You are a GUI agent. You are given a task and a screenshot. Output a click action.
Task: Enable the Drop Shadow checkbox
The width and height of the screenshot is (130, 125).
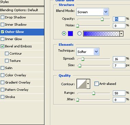[2, 17]
